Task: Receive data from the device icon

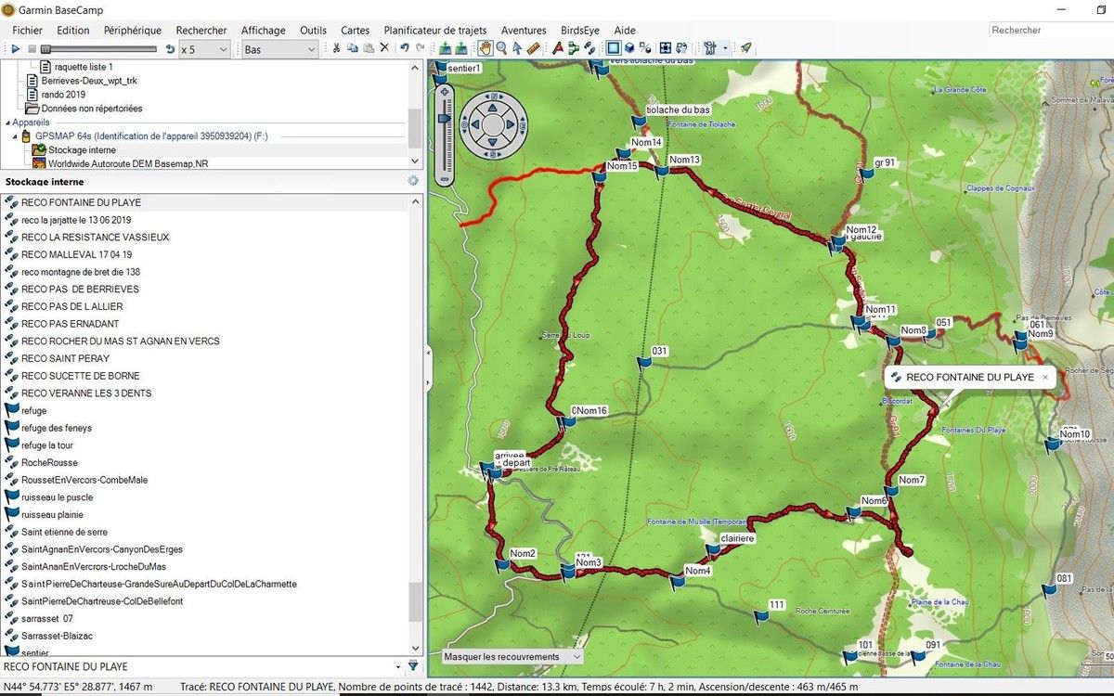Action: pos(461,49)
